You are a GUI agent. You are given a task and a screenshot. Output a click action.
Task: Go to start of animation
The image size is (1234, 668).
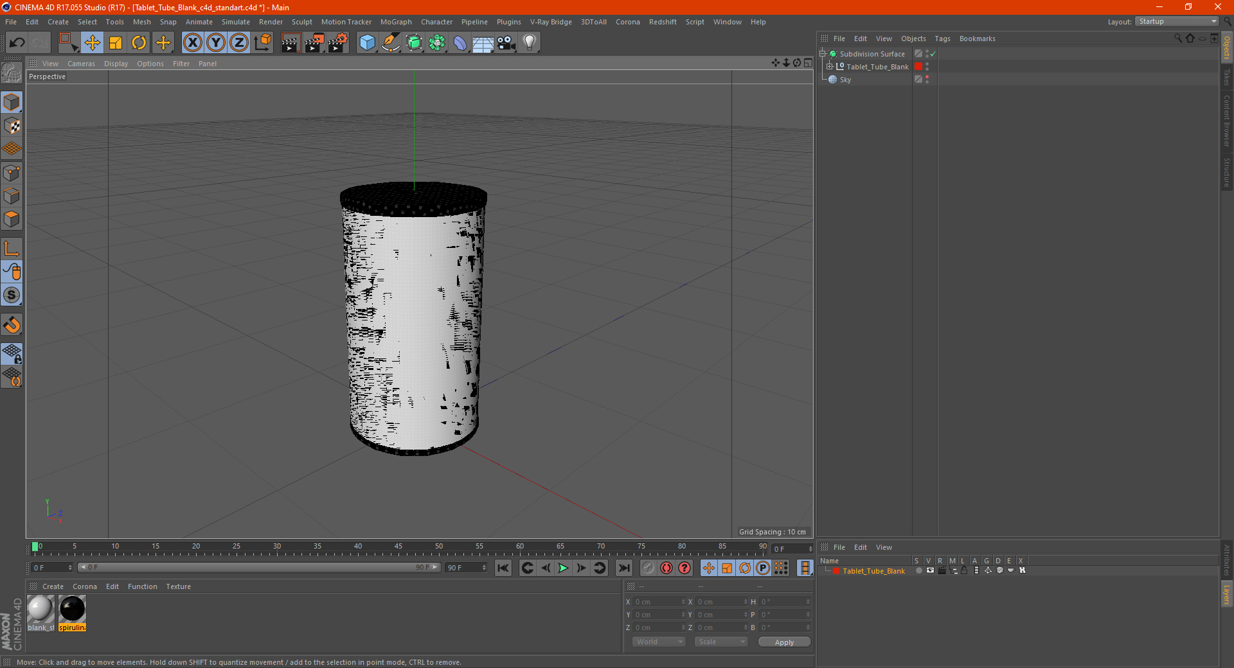click(x=503, y=568)
